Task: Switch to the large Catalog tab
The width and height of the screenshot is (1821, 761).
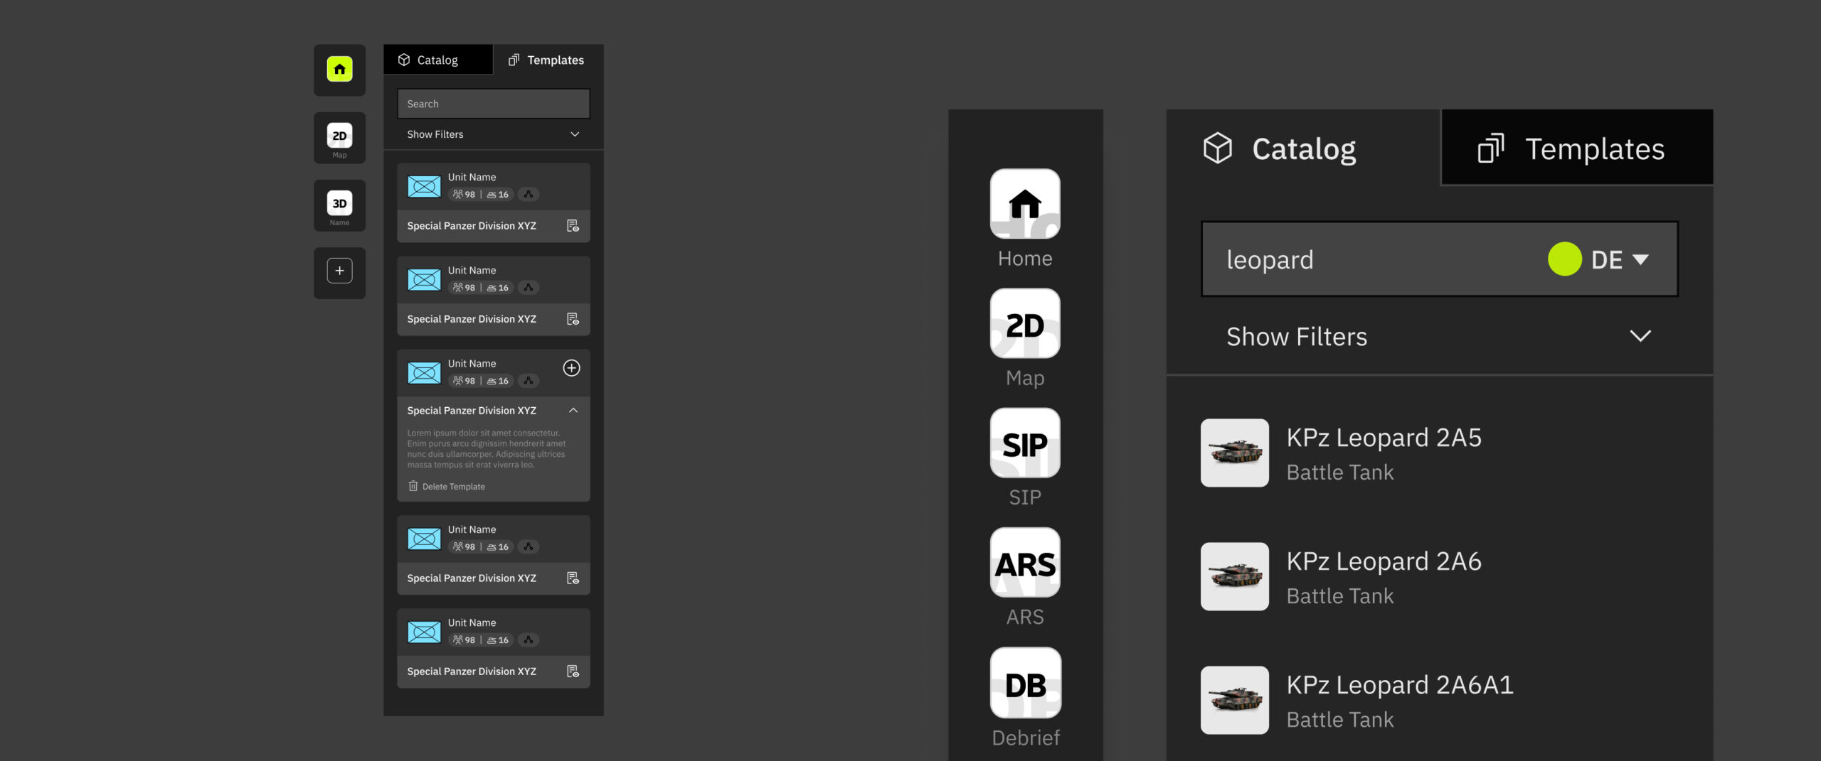Action: pyautogui.click(x=1303, y=149)
